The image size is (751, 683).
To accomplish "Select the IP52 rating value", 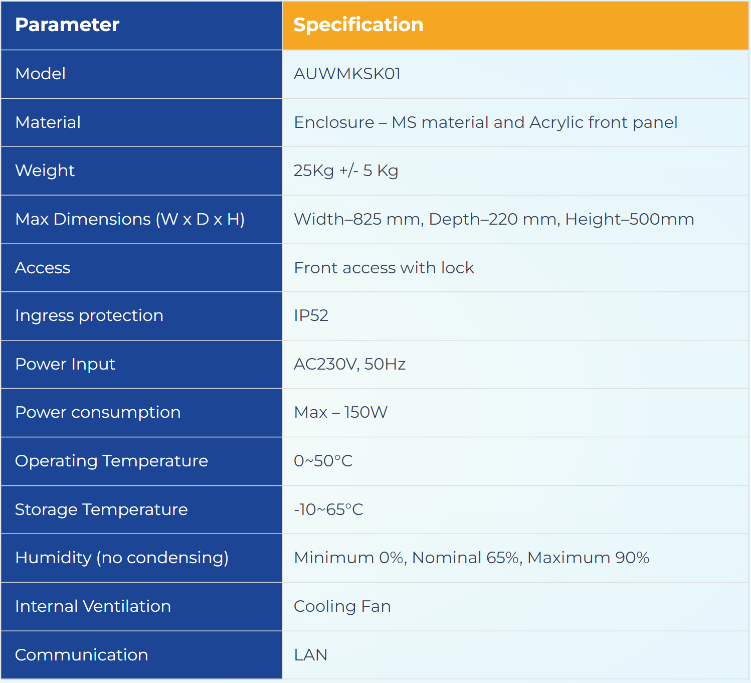I will click(311, 315).
